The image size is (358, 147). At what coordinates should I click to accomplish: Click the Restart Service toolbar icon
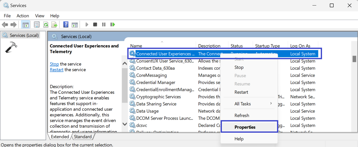[x=112, y=25]
